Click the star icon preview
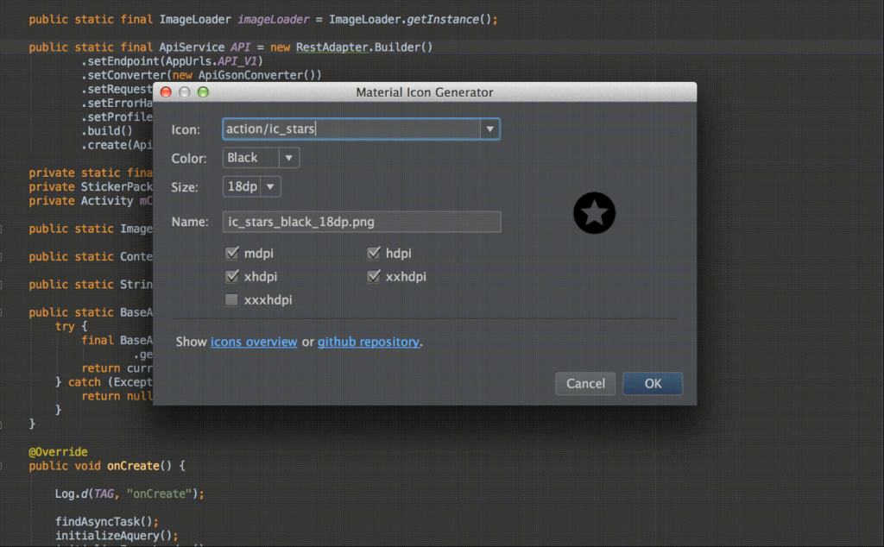 coord(594,213)
